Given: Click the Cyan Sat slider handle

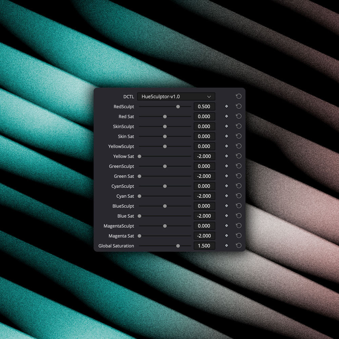Looking at the screenshot, I should (x=139, y=196).
